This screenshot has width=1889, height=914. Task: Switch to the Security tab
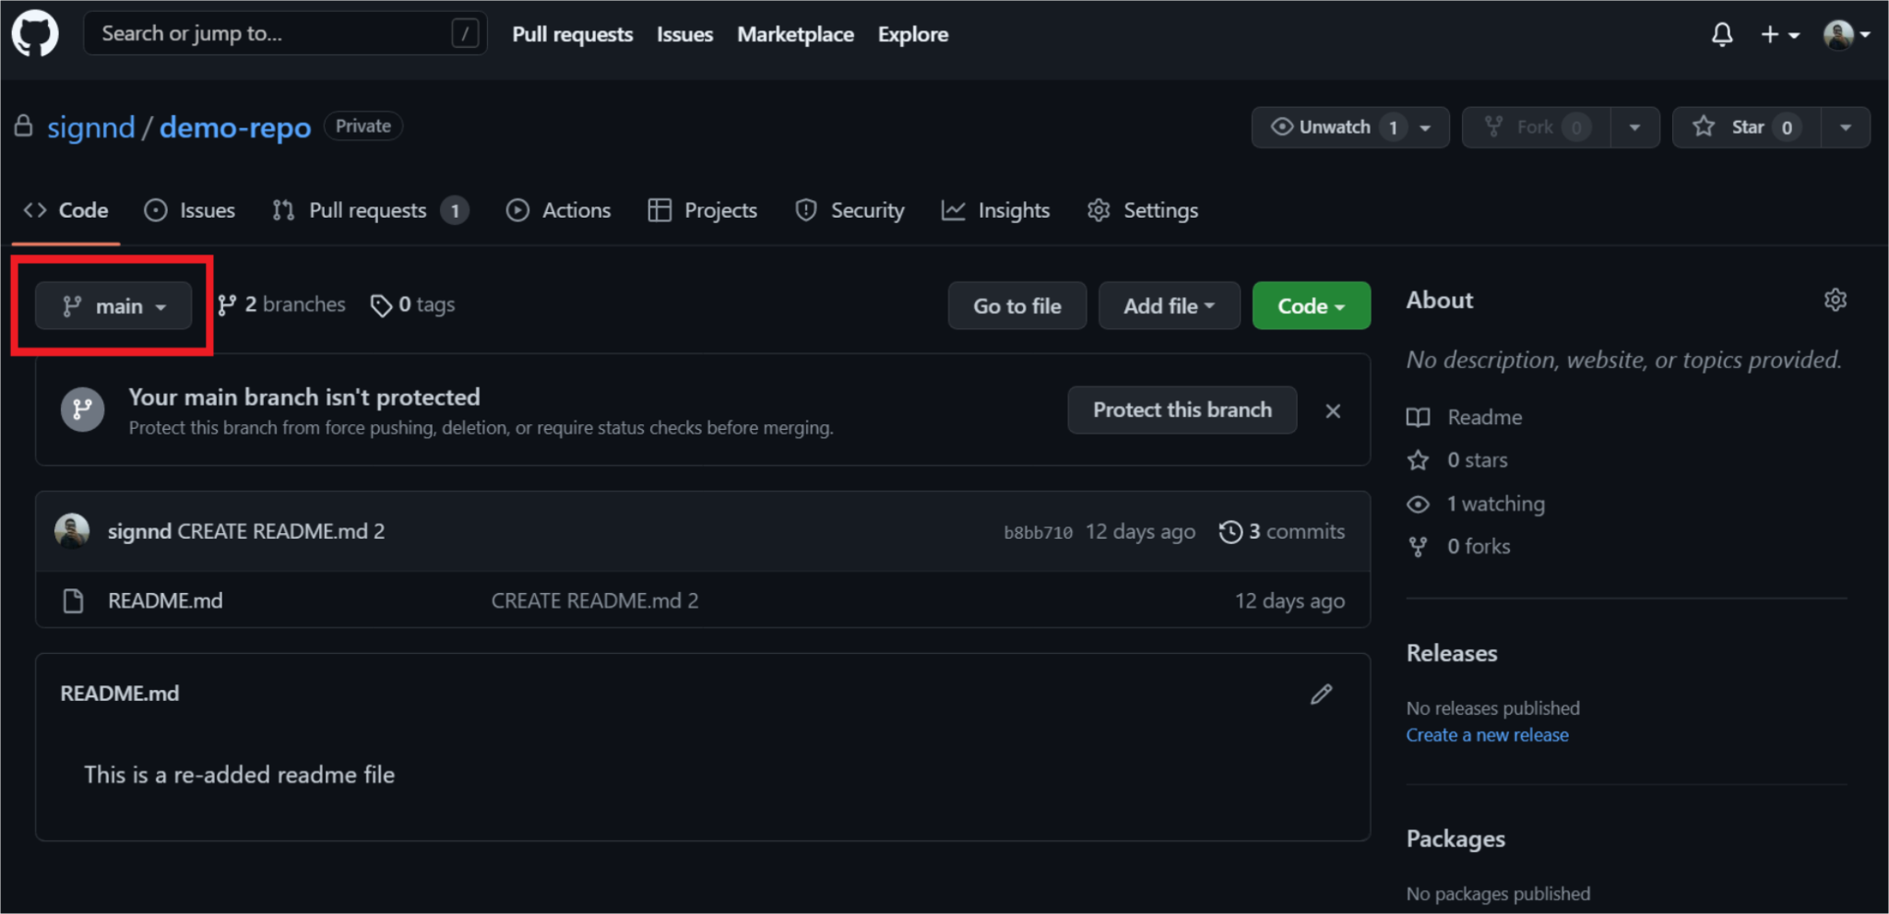pos(849,210)
